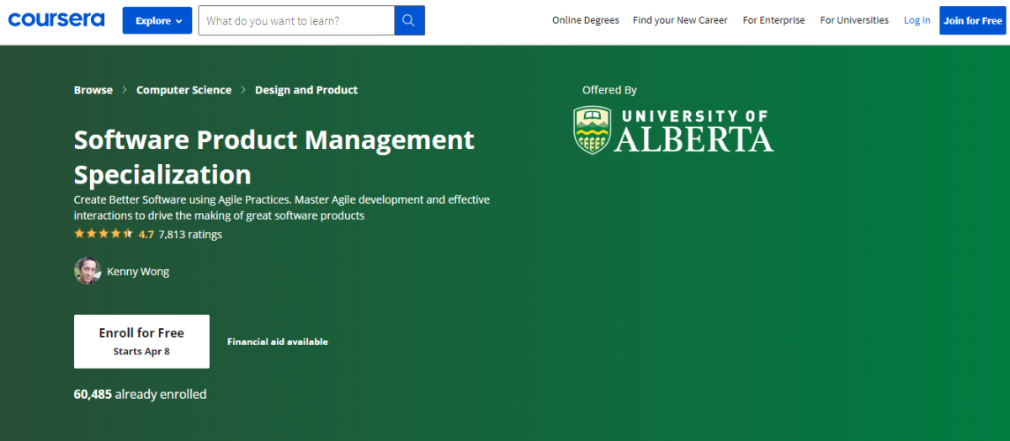Click the 60,485 already enrolled text
The width and height of the screenshot is (1010, 441).
tap(141, 394)
